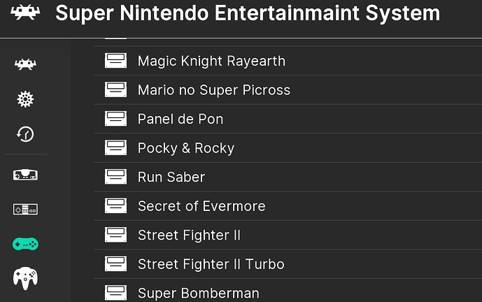482x302 pixels.
Task: Choose Pocky & Rocky from the list
Action: point(185,148)
